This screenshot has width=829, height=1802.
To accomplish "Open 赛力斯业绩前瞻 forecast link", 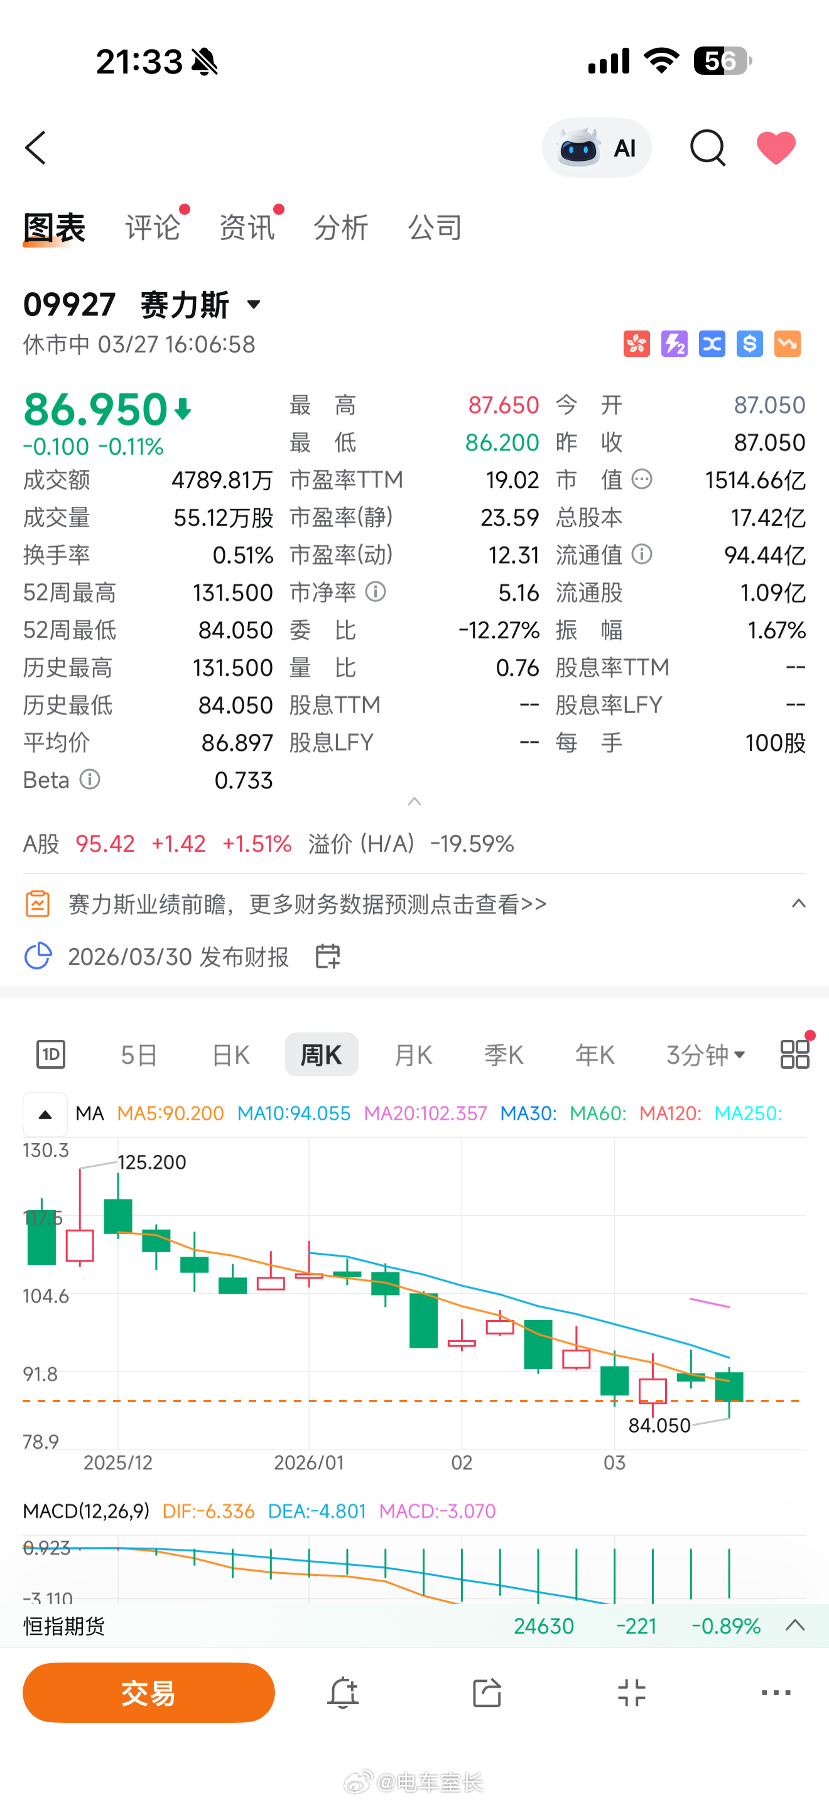I will tap(308, 905).
